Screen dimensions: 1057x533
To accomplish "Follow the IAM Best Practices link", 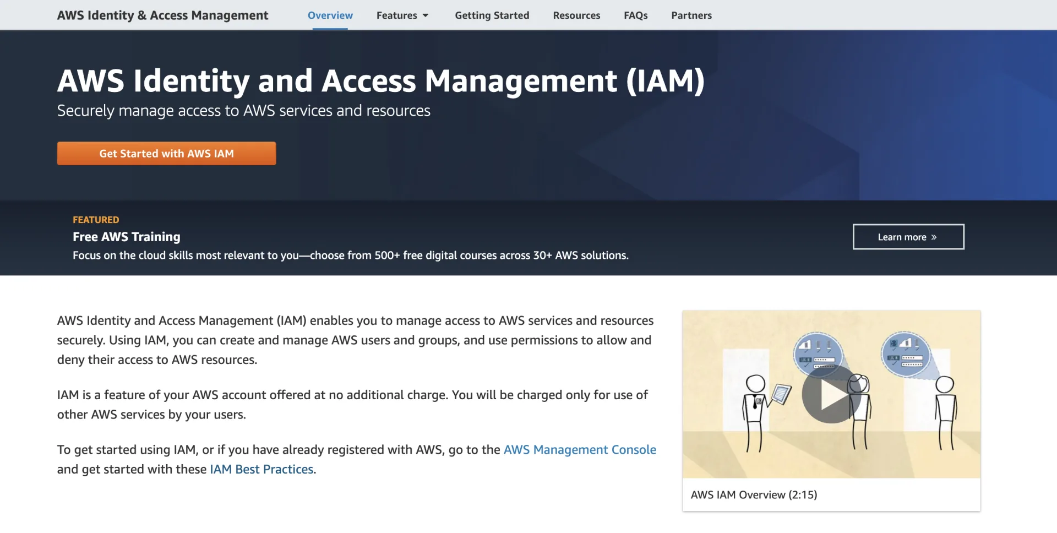I will 261,470.
